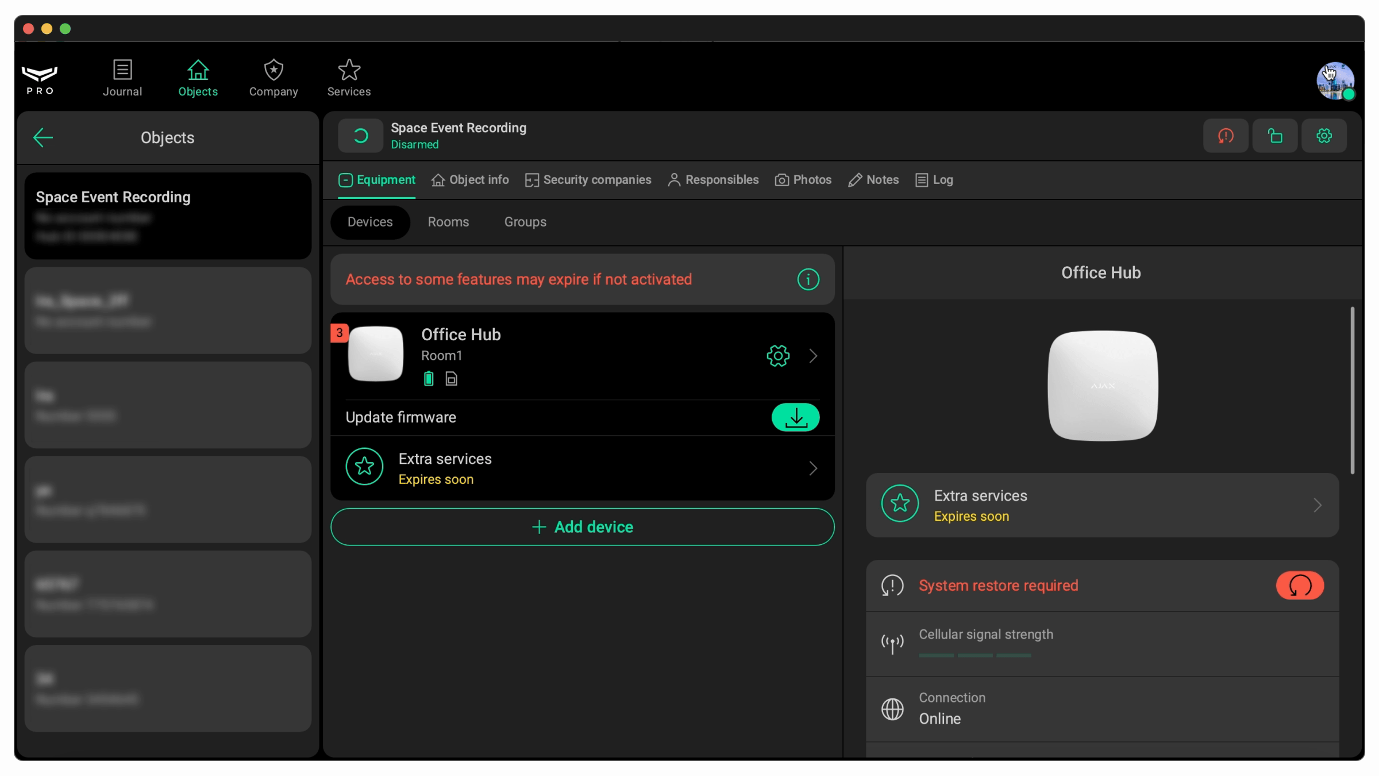Click the Connection globe icon
Viewport: 1379px width, 776px height.
click(x=892, y=709)
